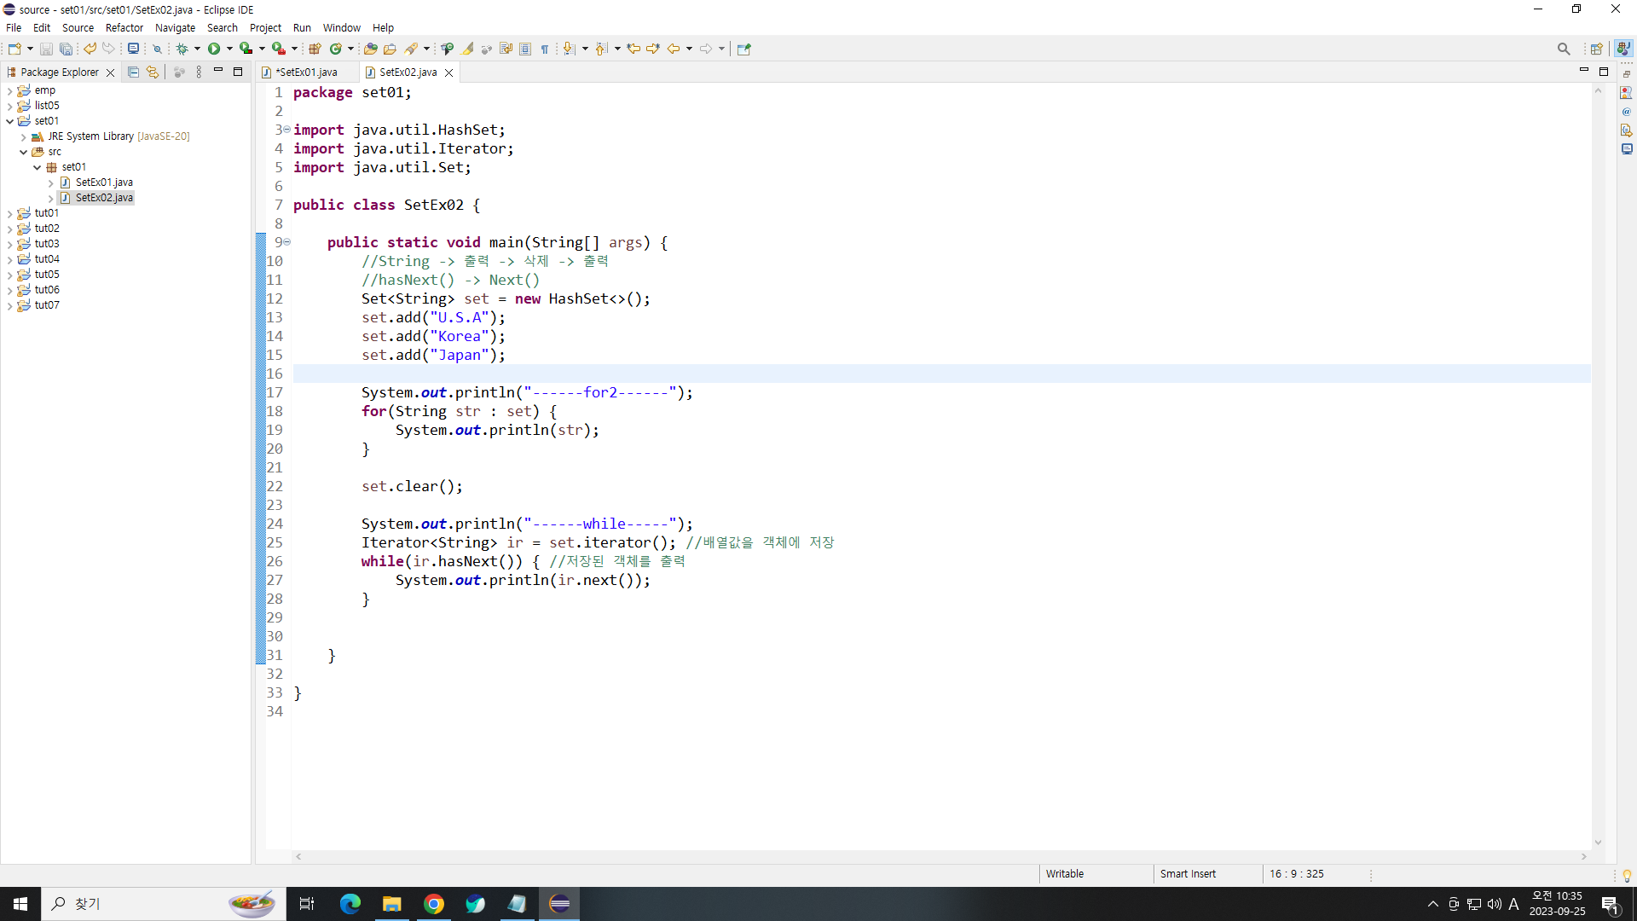Screen dimensions: 1637x921
Task: Open the Run button dropdown arrow
Action: [x=229, y=49]
